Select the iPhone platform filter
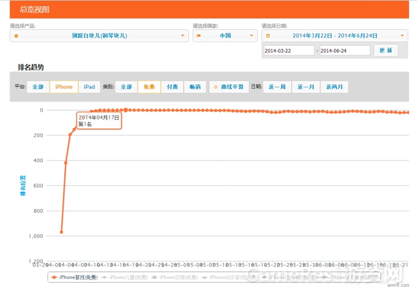The width and height of the screenshot is (417, 293). [x=64, y=87]
